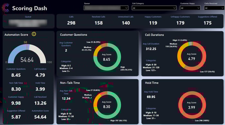Image resolution: width=225 pixels, height=125 pixels.
Task: Select the Low 298 (100%) label
Action: pyautogui.click(x=202, y=121)
